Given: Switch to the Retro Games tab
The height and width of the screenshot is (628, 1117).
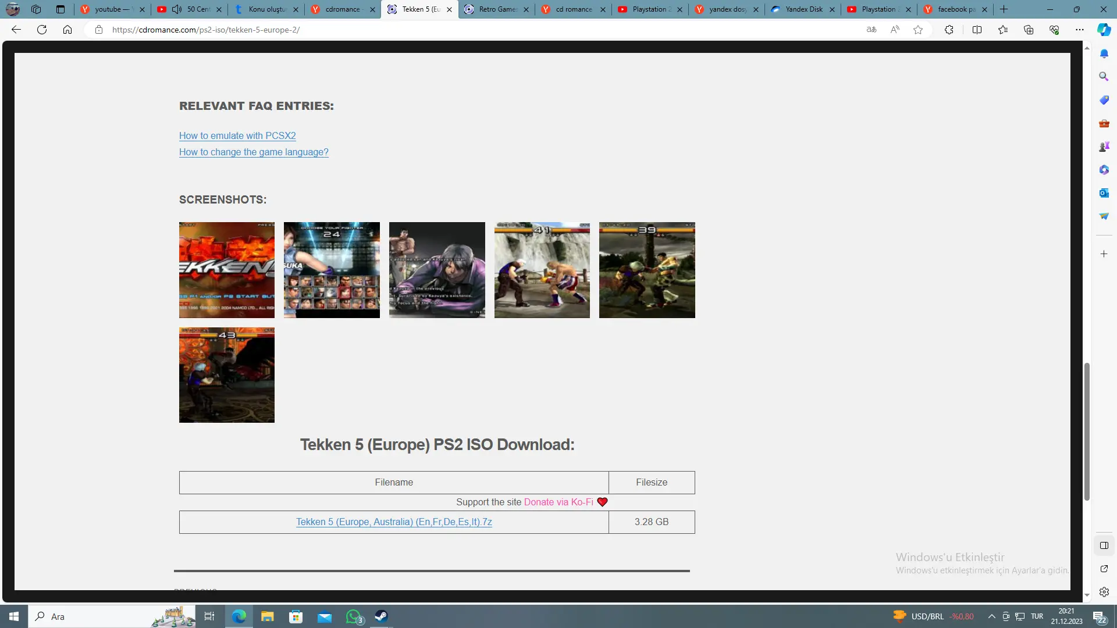Looking at the screenshot, I should point(497,9).
